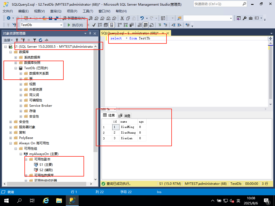Click the Copy icon in toolbar
The height and width of the screenshot is (206, 275).
click(128, 18)
